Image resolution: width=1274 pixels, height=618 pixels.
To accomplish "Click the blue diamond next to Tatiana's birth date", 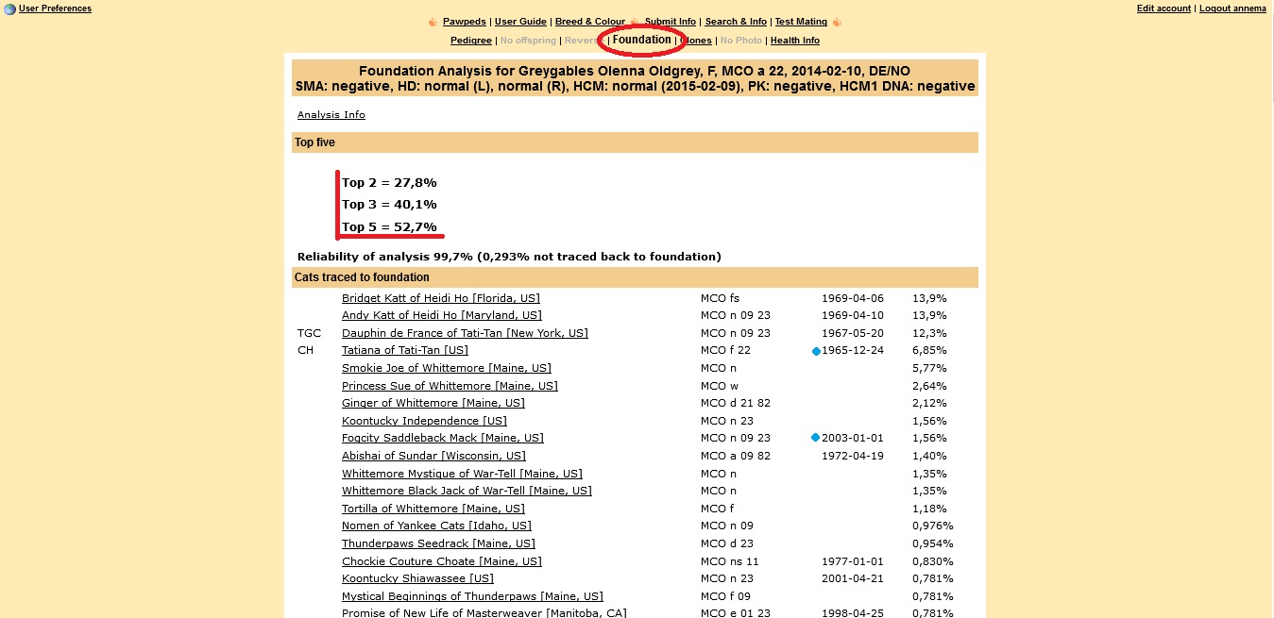I will tap(816, 351).
